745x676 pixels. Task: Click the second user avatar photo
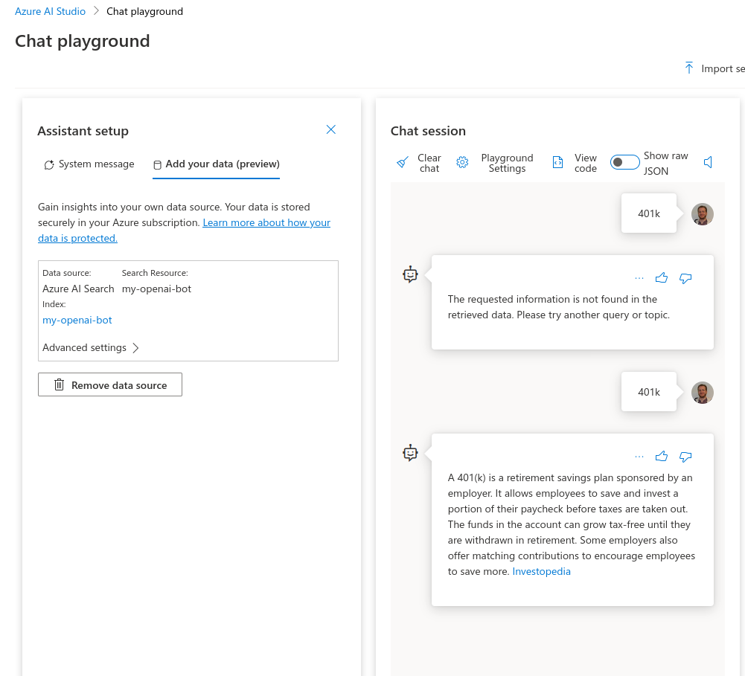coord(703,393)
